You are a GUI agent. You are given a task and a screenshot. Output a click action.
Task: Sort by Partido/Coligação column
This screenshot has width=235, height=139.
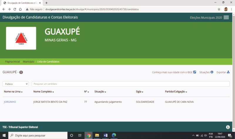click(176, 92)
